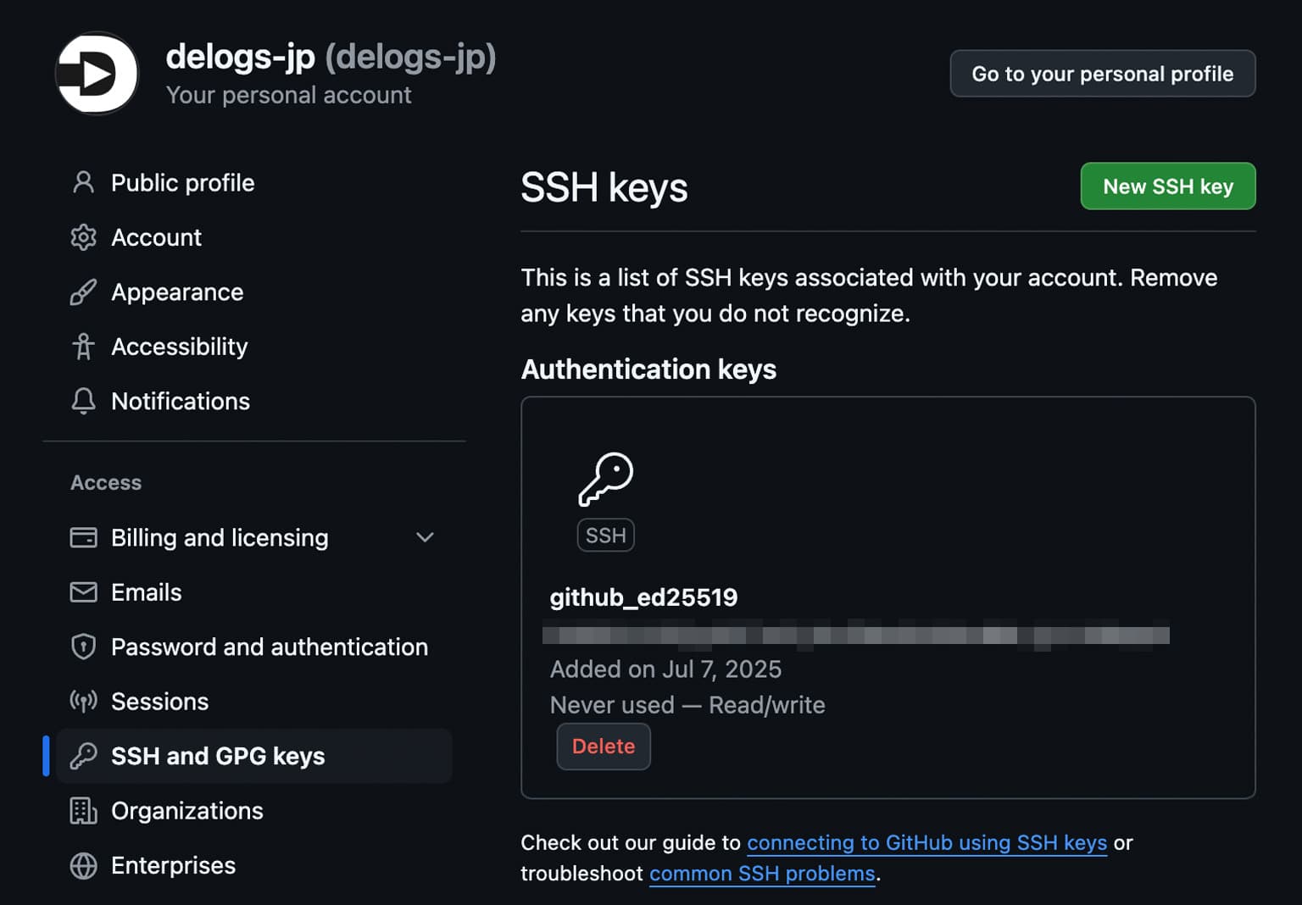The width and height of the screenshot is (1302, 905).
Task: Delete the github_ed25519 key
Action: pyautogui.click(x=603, y=747)
